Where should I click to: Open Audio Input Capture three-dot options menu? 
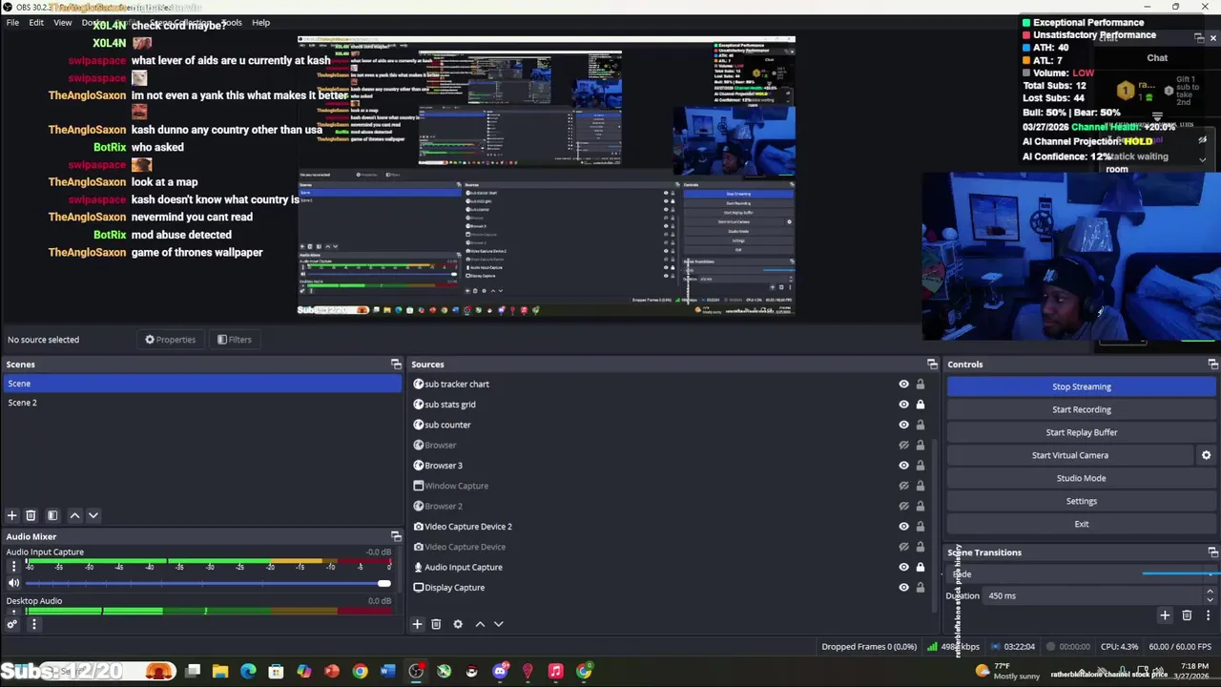[x=13, y=567]
